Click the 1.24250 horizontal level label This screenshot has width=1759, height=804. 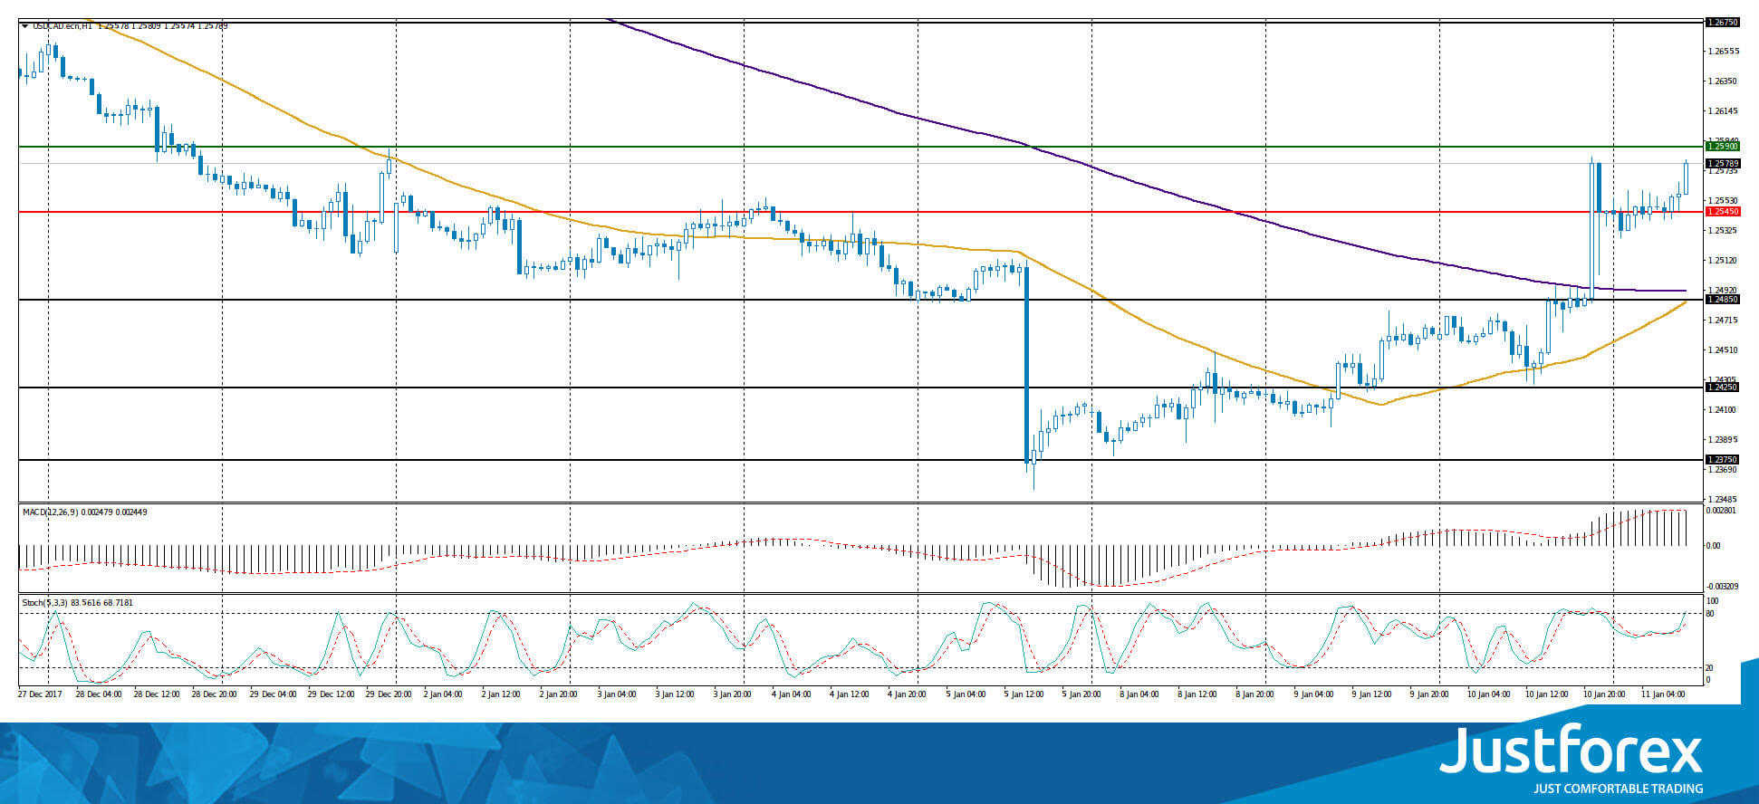[1722, 388]
